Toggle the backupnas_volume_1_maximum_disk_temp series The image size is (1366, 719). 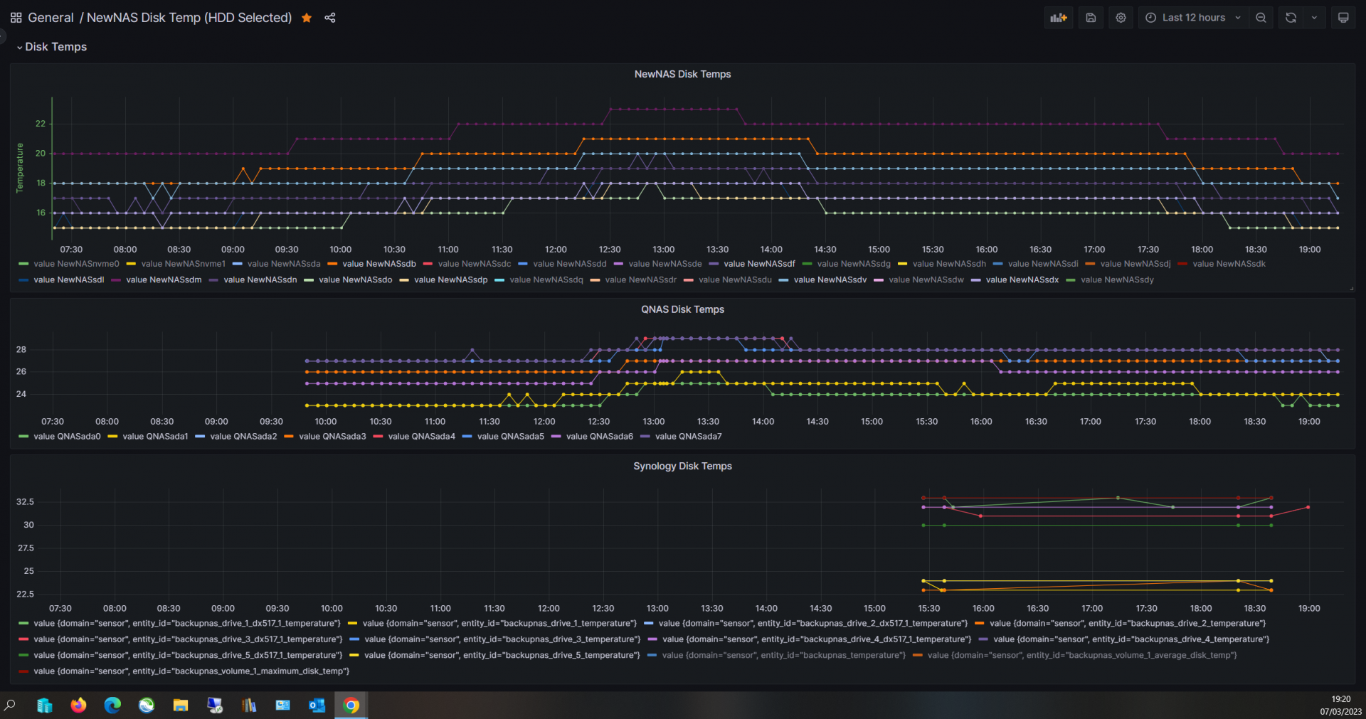tap(191, 671)
